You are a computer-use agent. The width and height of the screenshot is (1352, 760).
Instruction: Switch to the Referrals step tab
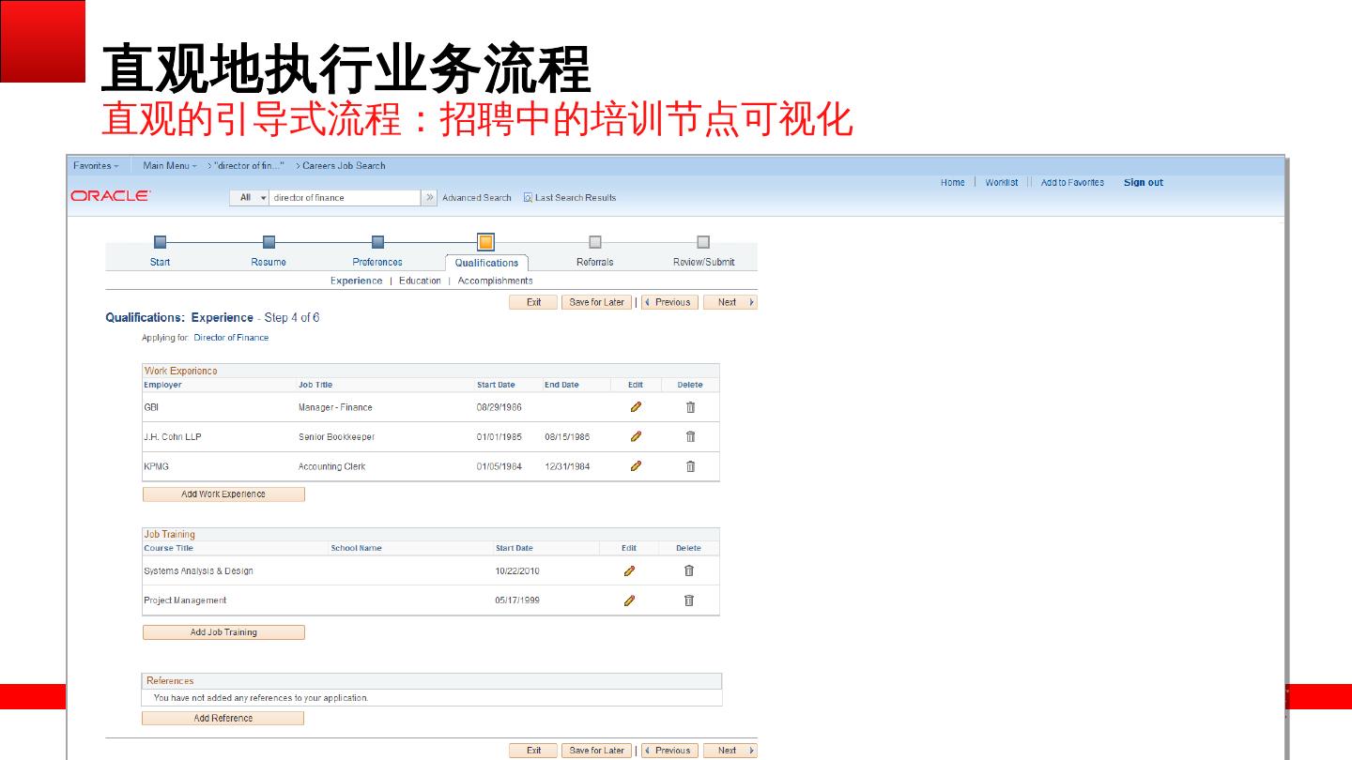coord(594,262)
